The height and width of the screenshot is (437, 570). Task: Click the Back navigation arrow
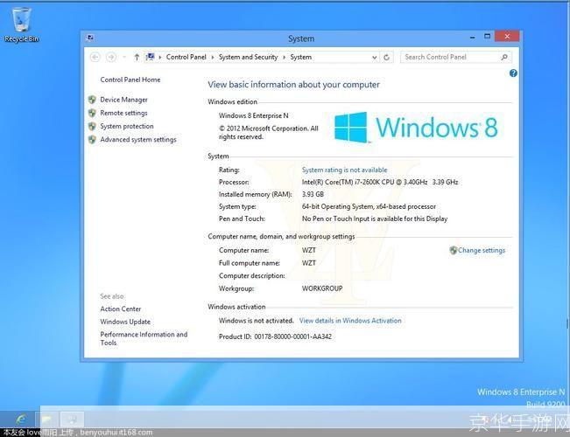pos(95,57)
